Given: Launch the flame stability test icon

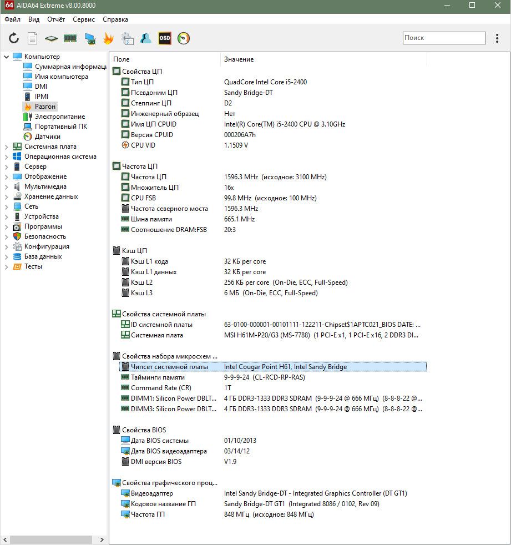Looking at the screenshot, I should tap(108, 38).
